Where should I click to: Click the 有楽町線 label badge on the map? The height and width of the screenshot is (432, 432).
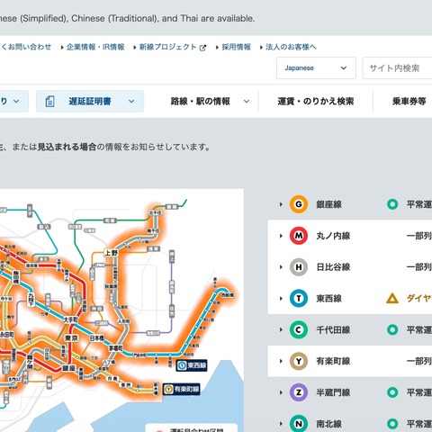(182, 389)
